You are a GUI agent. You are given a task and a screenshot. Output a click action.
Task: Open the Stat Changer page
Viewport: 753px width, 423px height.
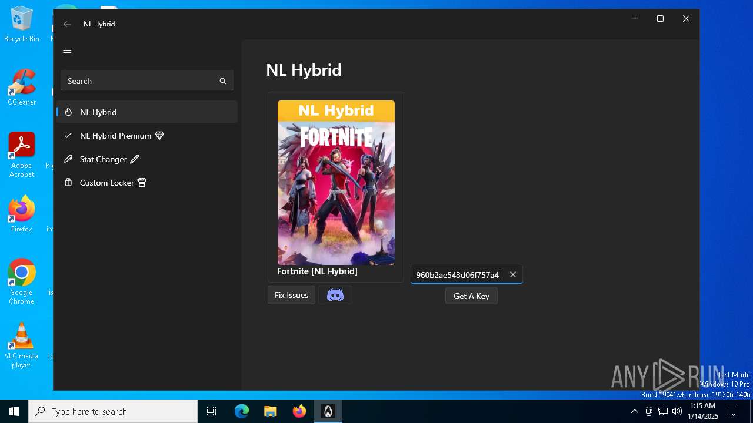click(x=147, y=159)
